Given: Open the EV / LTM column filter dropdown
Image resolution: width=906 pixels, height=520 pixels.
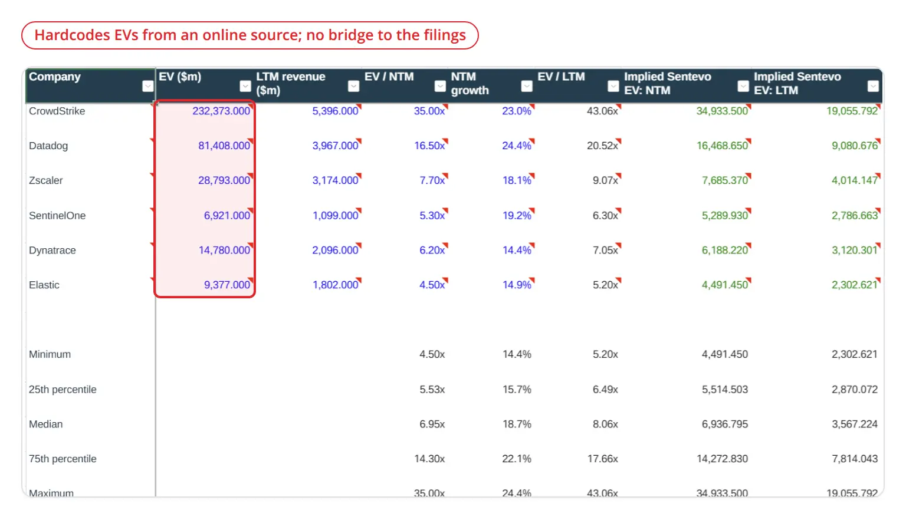Looking at the screenshot, I should pyautogui.click(x=613, y=87).
